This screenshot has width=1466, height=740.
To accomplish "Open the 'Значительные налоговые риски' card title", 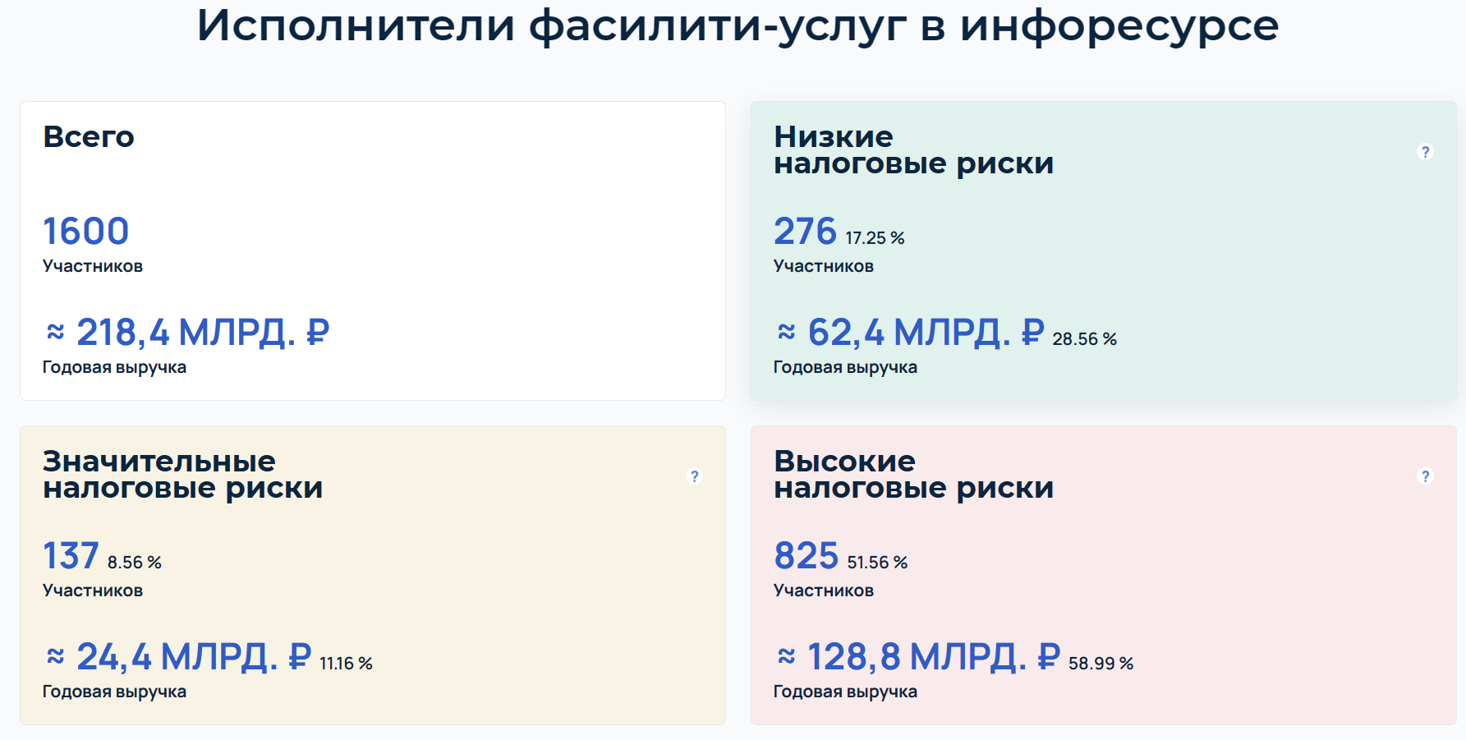I will click(x=182, y=474).
